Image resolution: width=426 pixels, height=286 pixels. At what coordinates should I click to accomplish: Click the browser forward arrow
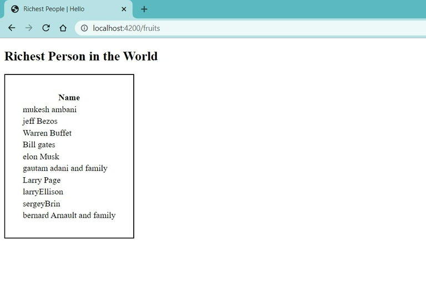pos(29,28)
